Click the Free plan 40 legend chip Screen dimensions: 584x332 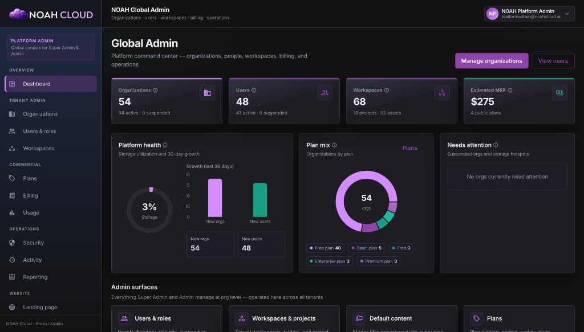pyautogui.click(x=326, y=248)
